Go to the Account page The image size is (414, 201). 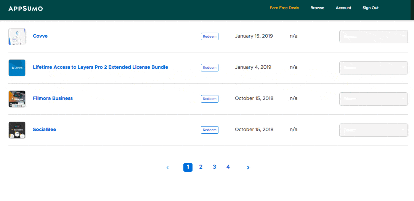pyautogui.click(x=343, y=8)
